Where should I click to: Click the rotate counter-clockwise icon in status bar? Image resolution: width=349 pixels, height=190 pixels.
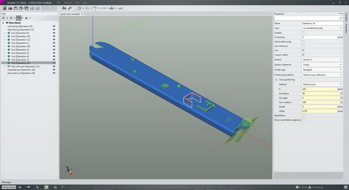click(55, 187)
